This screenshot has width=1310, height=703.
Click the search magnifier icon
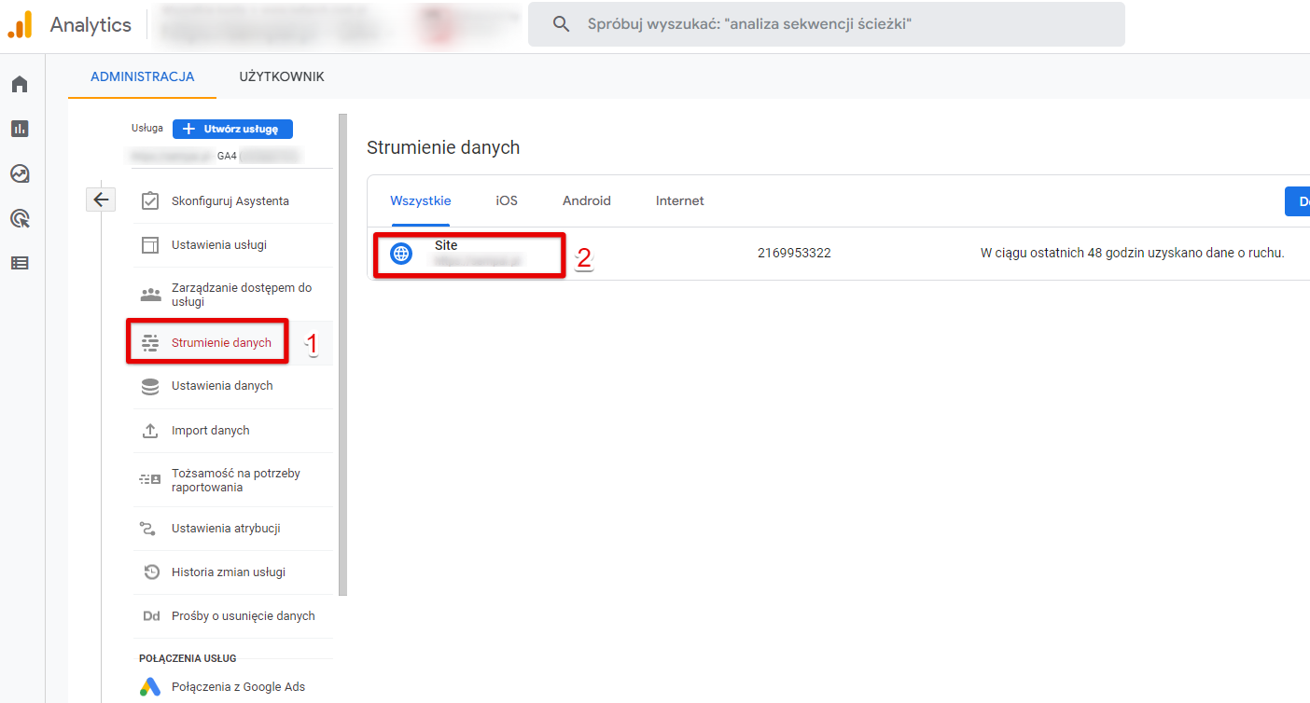pyautogui.click(x=561, y=24)
